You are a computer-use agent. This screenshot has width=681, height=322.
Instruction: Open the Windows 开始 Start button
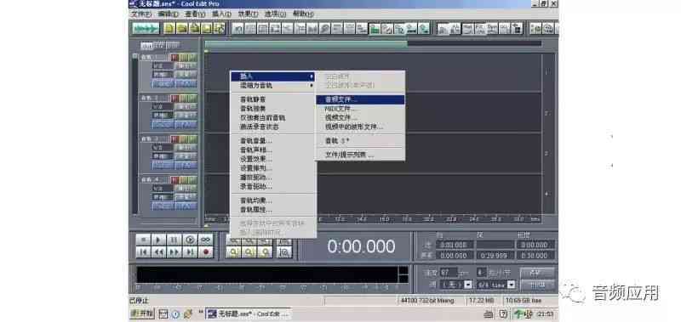pyautogui.click(x=142, y=314)
